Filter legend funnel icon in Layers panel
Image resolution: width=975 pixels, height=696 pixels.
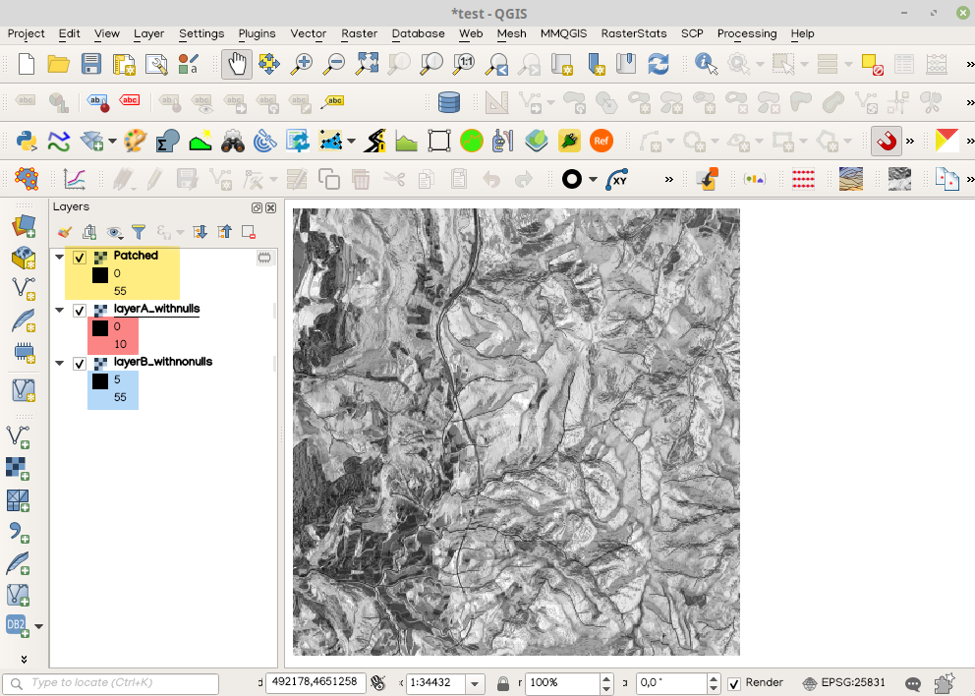[139, 232]
